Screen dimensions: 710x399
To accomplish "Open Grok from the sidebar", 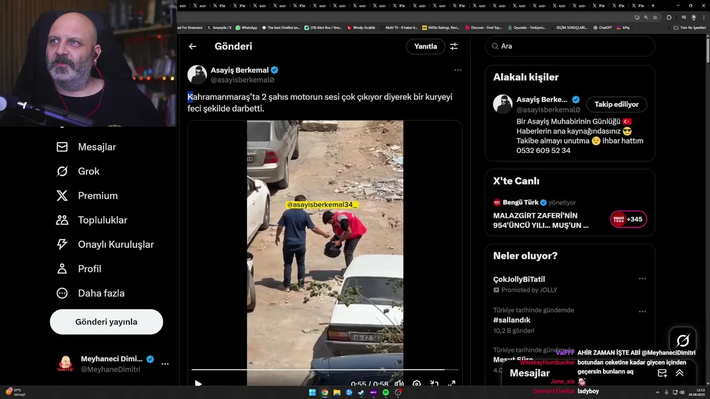I will (x=78, y=171).
